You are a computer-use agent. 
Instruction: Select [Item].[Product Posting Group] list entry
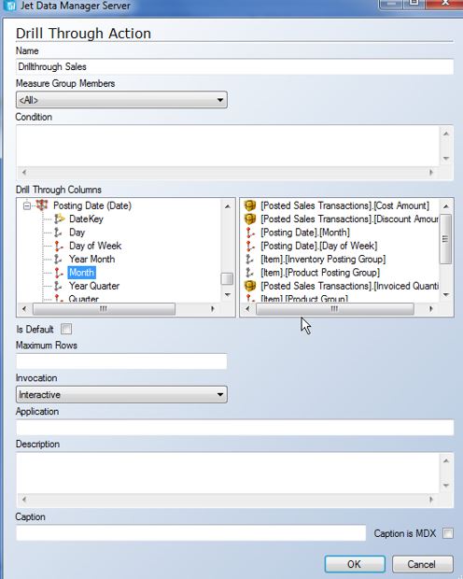click(320, 273)
